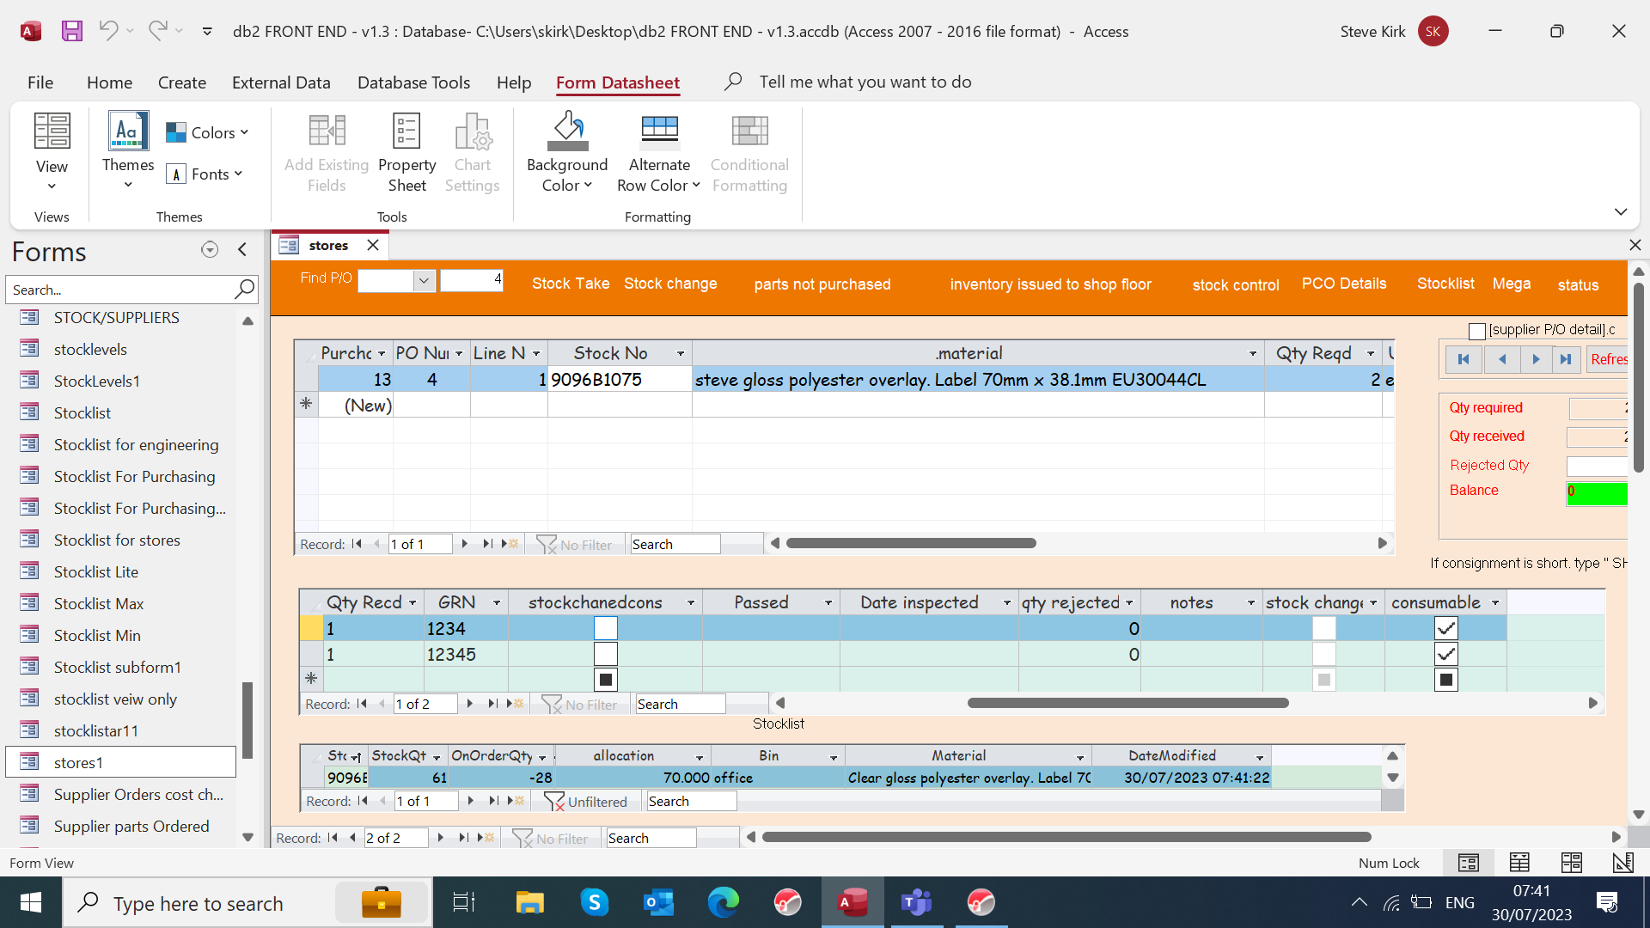Go to previous record in PO detail navigator
This screenshot has height=928, width=1650.
(1501, 359)
